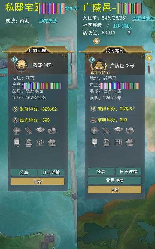This screenshot has height=249, width=155.
Task: Click the lotus icon in 私邸宅园 panel
Action: [52, 143]
